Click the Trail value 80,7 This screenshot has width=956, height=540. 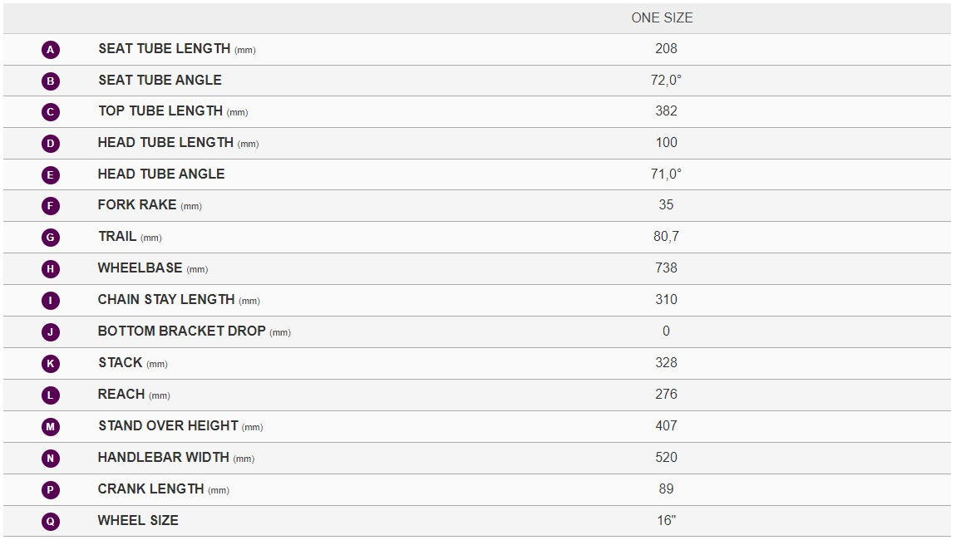point(666,237)
